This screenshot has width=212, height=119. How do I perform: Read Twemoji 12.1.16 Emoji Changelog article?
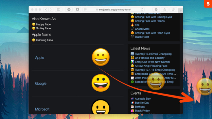click(155, 70)
